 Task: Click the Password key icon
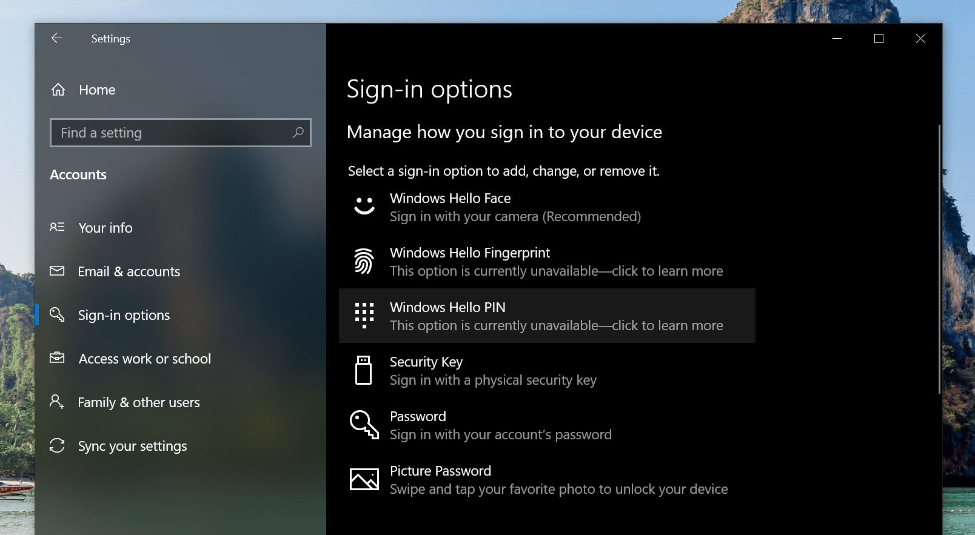pos(364,425)
